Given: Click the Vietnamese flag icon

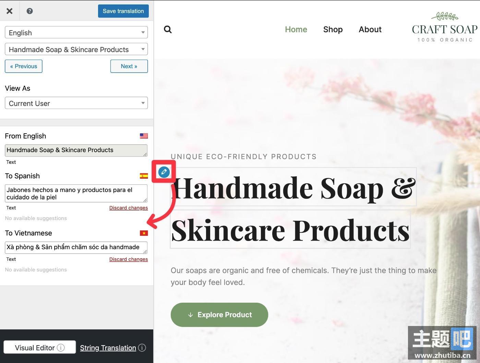Looking at the screenshot, I should (x=144, y=233).
